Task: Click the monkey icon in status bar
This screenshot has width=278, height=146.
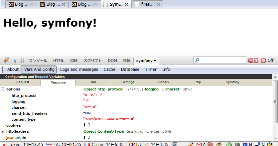Action: coord(219,144)
